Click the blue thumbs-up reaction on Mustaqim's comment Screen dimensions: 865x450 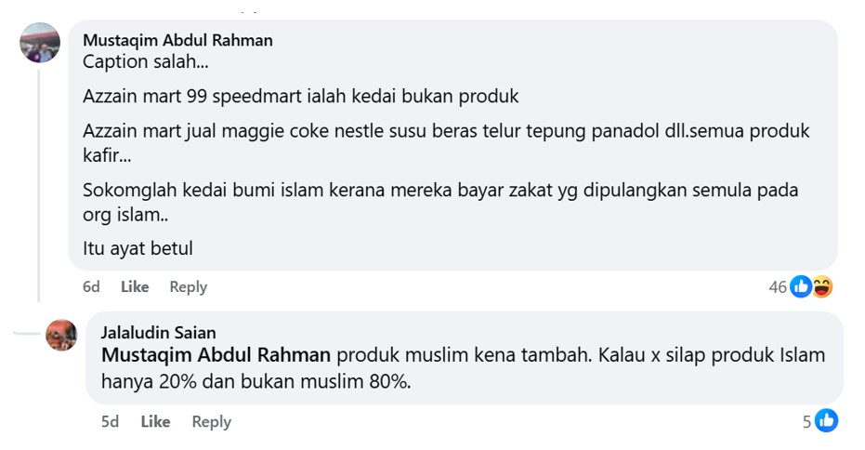pos(801,287)
